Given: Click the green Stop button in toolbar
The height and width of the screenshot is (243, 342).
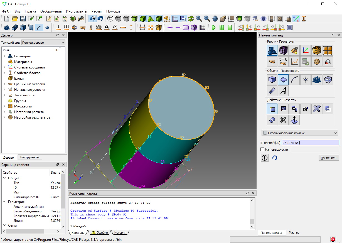Looking at the screenshot, I should (x=230, y=28).
